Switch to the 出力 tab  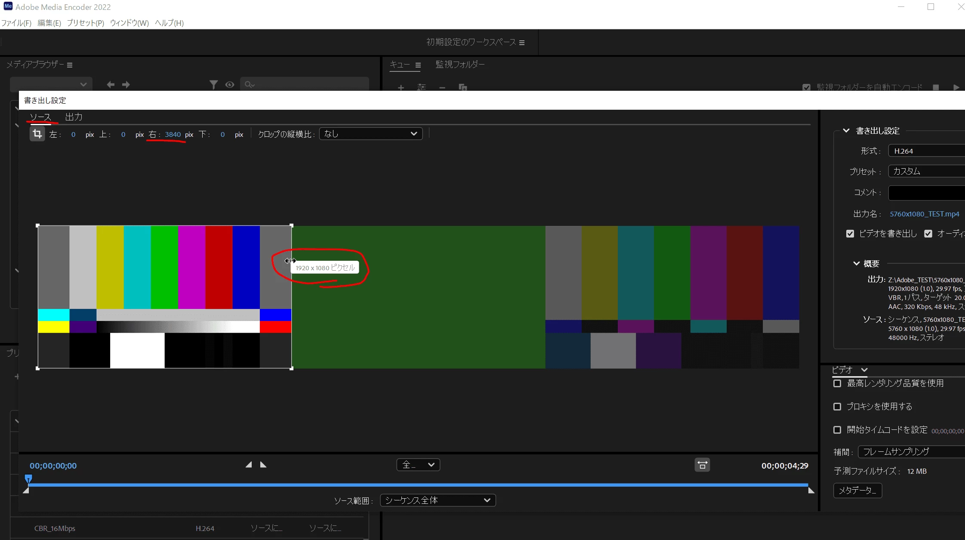point(74,117)
